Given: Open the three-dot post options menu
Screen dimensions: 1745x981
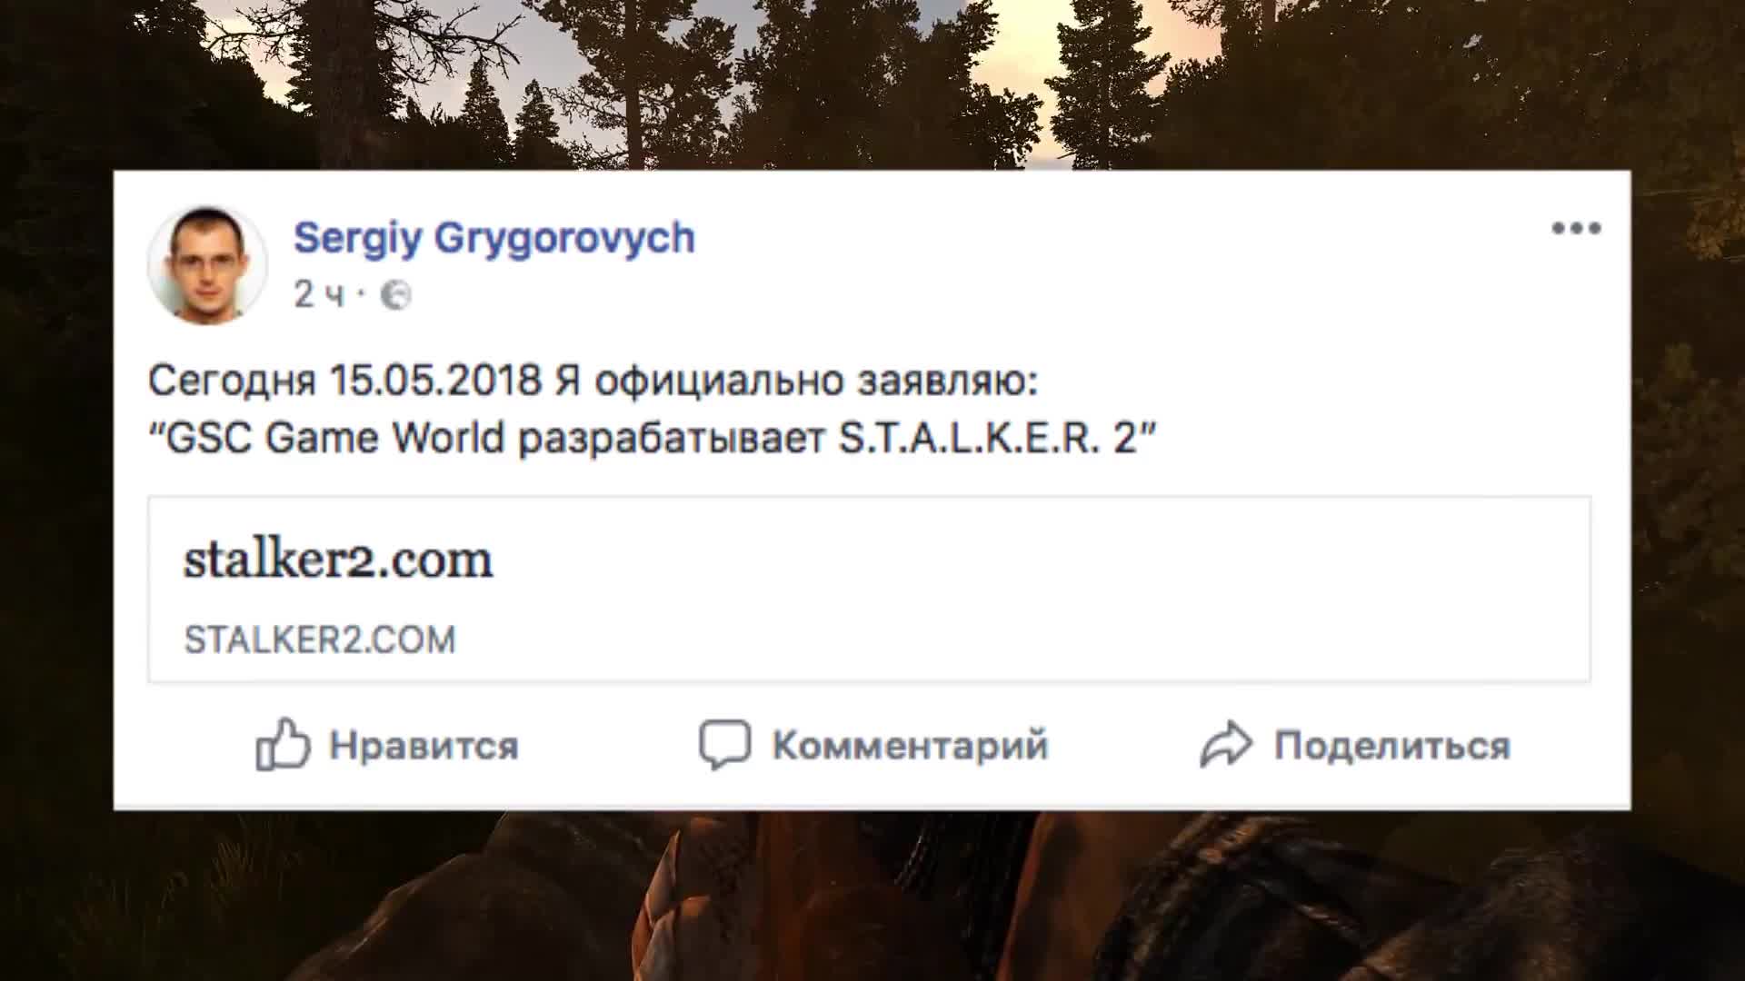Looking at the screenshot, I should pyautogui.click(x=1576, y=228).
